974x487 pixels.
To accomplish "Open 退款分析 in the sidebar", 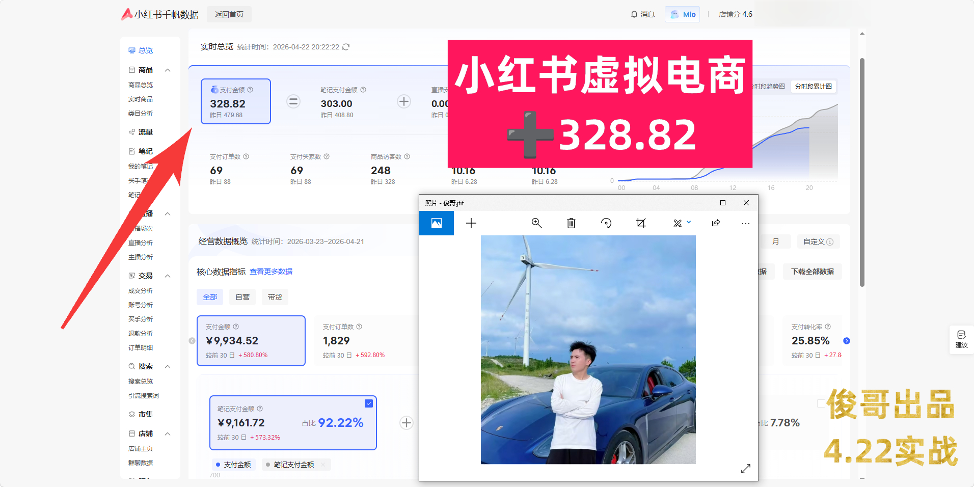I will click(x=141, y=334).
